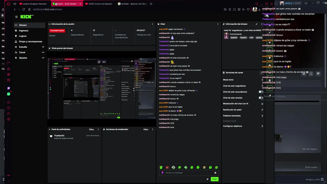Toggle Chat de solo-suscriptores
This screenshot has width=327, height=184.
click(261, 92)
